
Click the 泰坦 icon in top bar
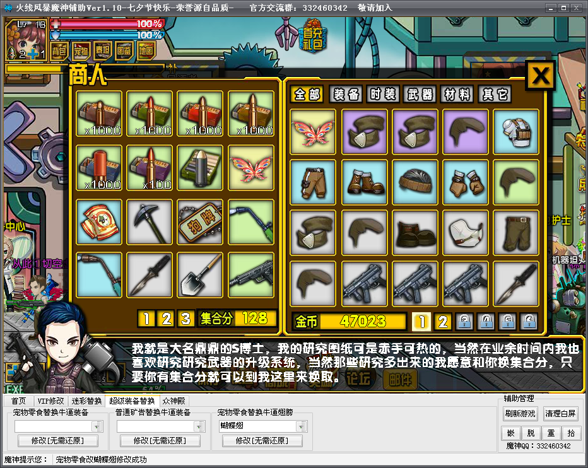coord(103,50)
